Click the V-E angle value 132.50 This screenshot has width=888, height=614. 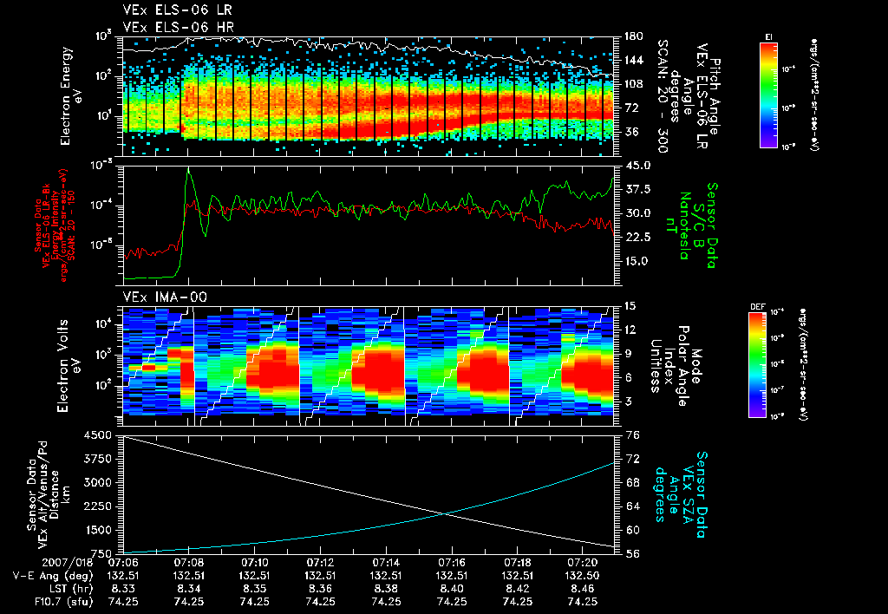coord(583,576)
